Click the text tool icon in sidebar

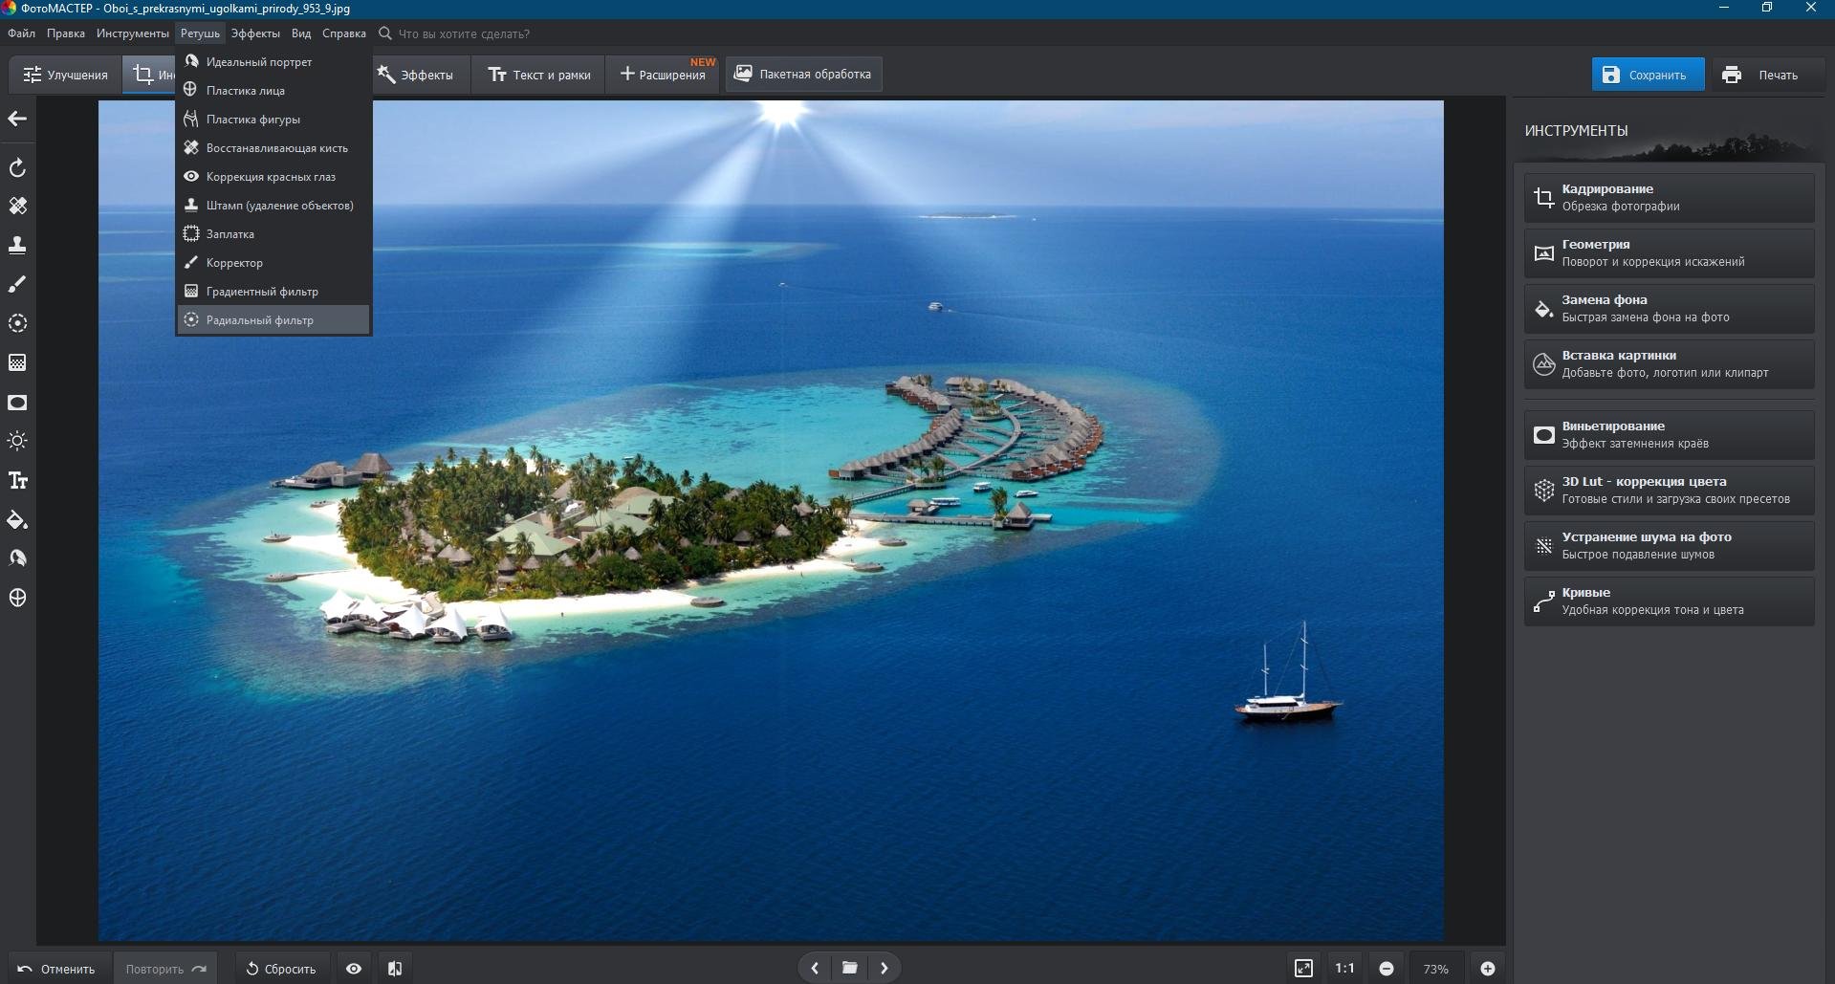(x=17, y=481)
